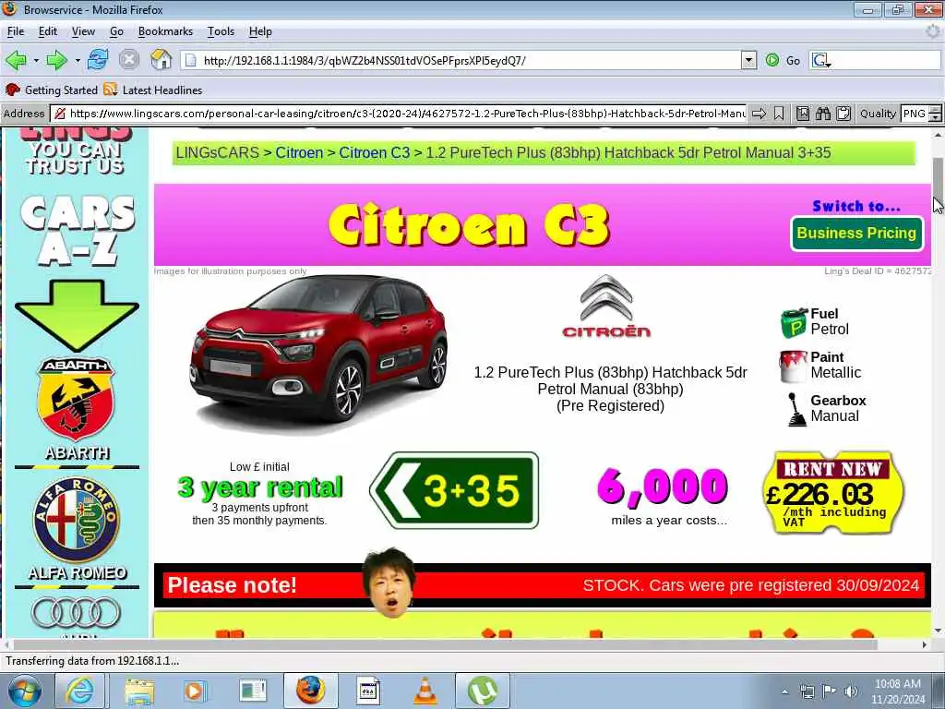Viewport: 945px width, 709px height.
Task: Click the Abarth scorpion logo
Action: 76,399
